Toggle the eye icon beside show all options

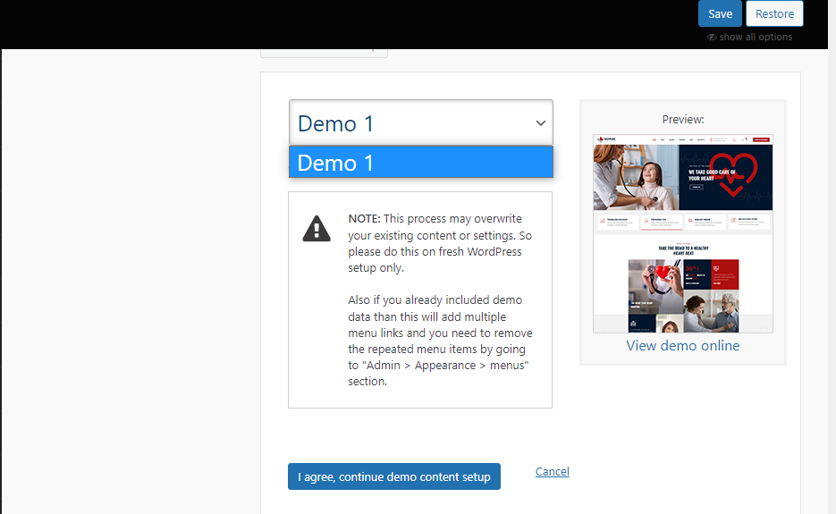712,38
